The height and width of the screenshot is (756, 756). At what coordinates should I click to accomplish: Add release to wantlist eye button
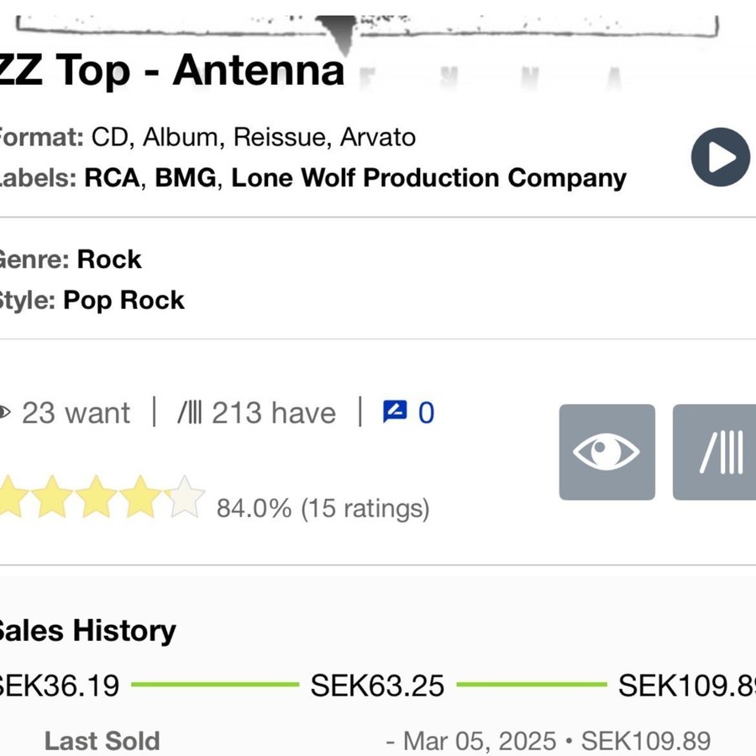click(x=606, y=452)
